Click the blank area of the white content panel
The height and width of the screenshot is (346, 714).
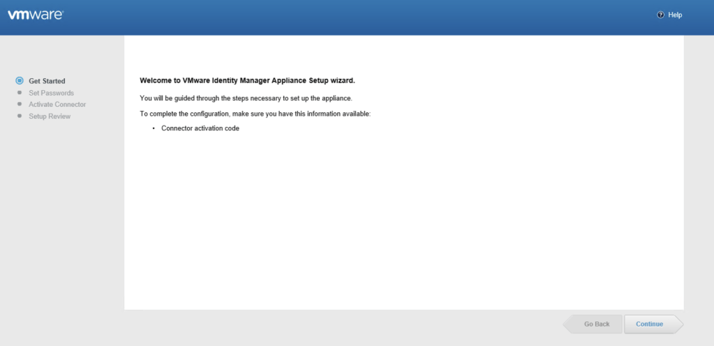[403, 223]
